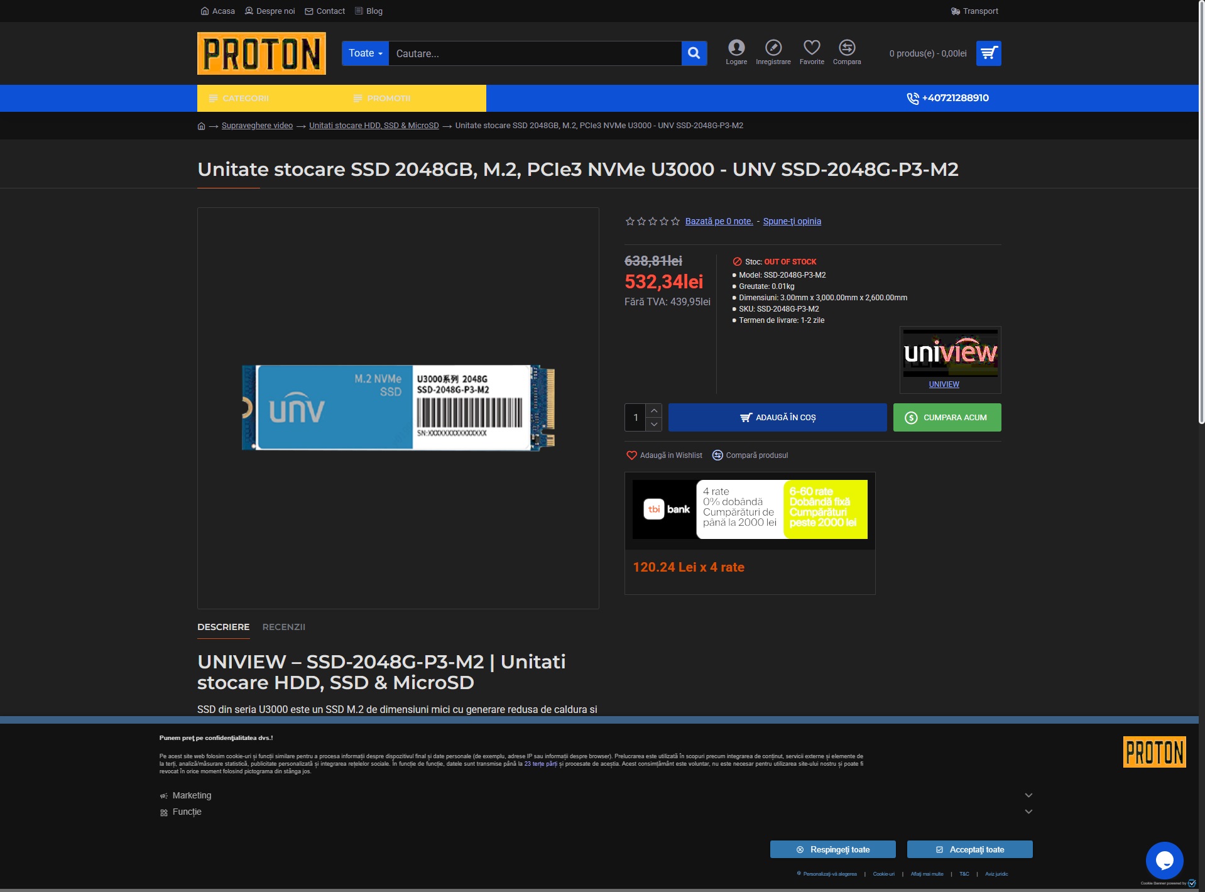1205x892 pixels.
Task: Select the OUT OF STOCK status text
Action: pyautogui.click(x=790, y=262)
